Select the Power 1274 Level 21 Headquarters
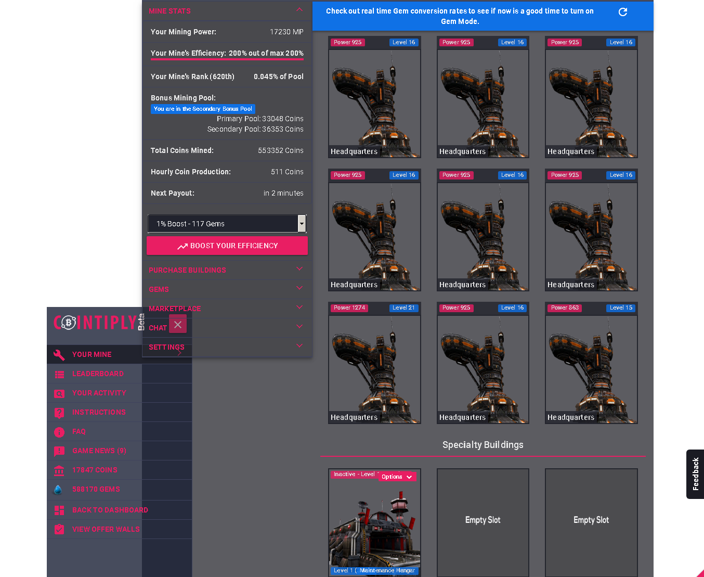 (374, 363)
